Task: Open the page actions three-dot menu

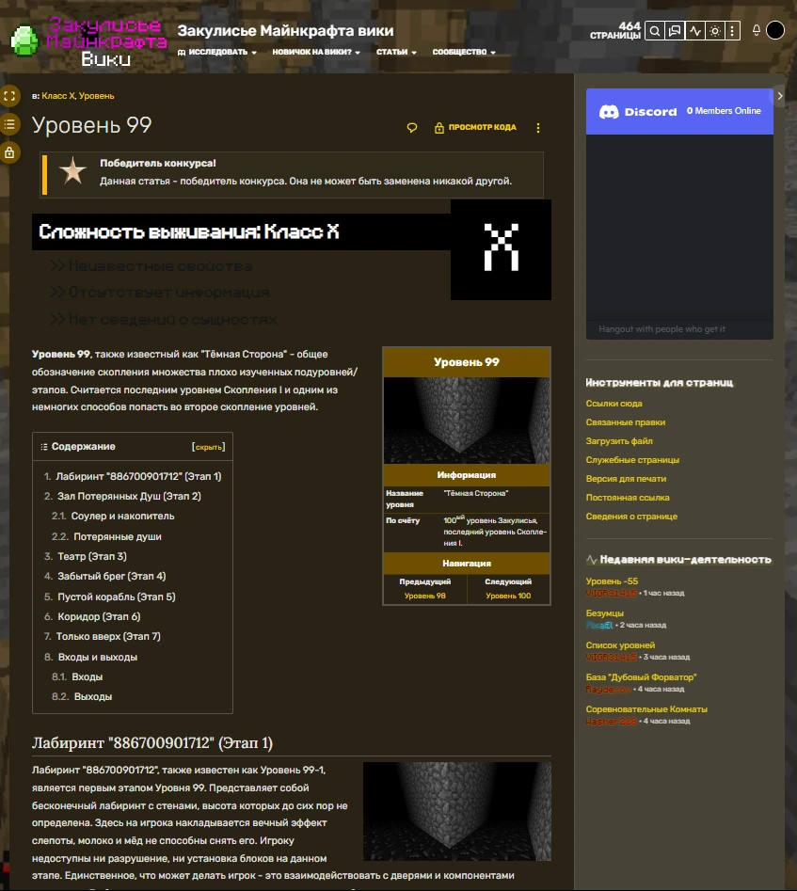Action: click(538, 128)
